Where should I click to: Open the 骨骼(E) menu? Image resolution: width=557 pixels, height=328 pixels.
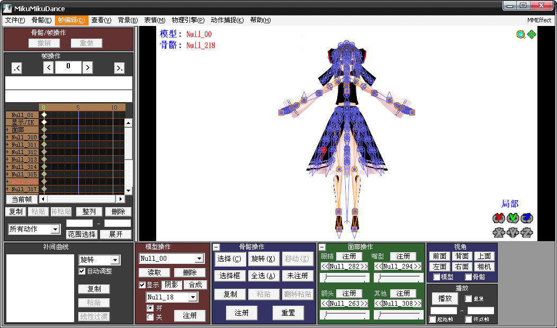point(41,20)
